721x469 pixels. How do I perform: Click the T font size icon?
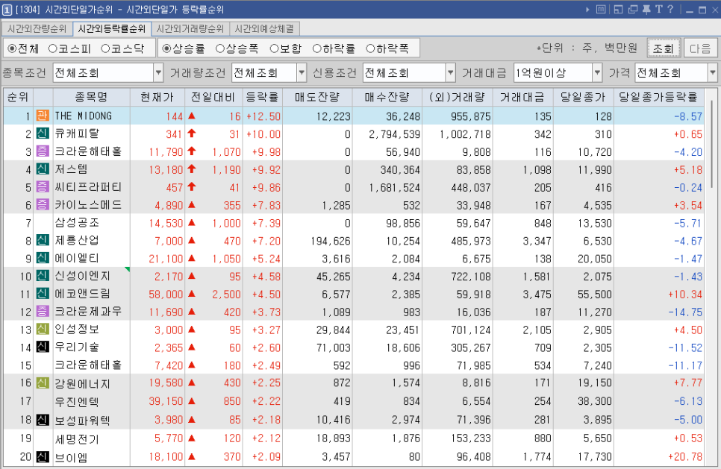click(658, 9)
